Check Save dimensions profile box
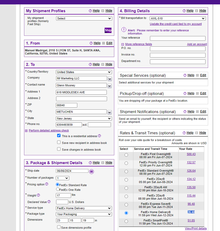Image resolution: width=220 pixels, height=231 pixels. [x=59, y=227]
